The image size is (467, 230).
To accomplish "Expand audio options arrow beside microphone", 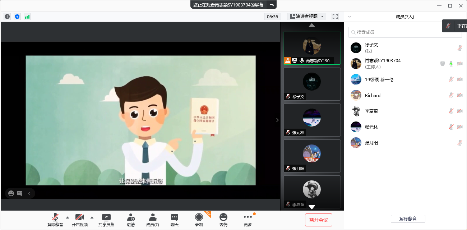I will coord(68,217).
